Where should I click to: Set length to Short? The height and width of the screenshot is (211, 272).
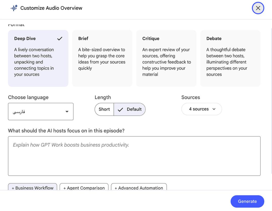(x=104, y=109)
